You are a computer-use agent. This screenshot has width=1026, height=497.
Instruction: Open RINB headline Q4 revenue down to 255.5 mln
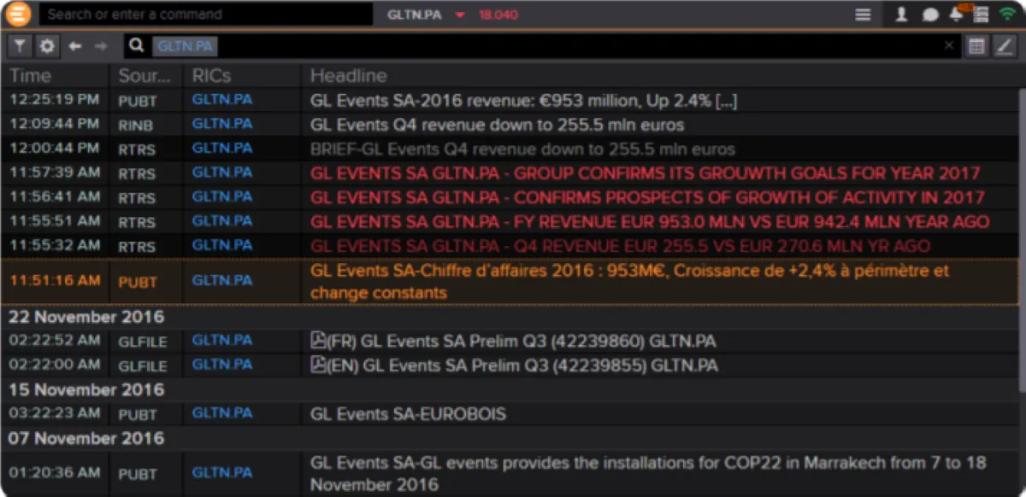tap(497, 125)
